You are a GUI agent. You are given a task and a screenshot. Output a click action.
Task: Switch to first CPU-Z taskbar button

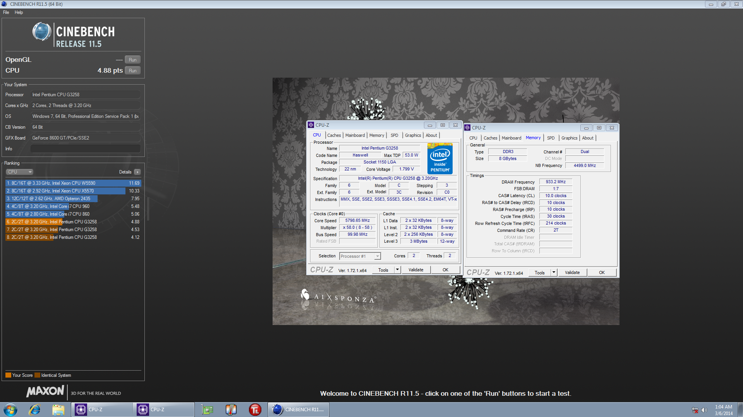pos(101,410)
